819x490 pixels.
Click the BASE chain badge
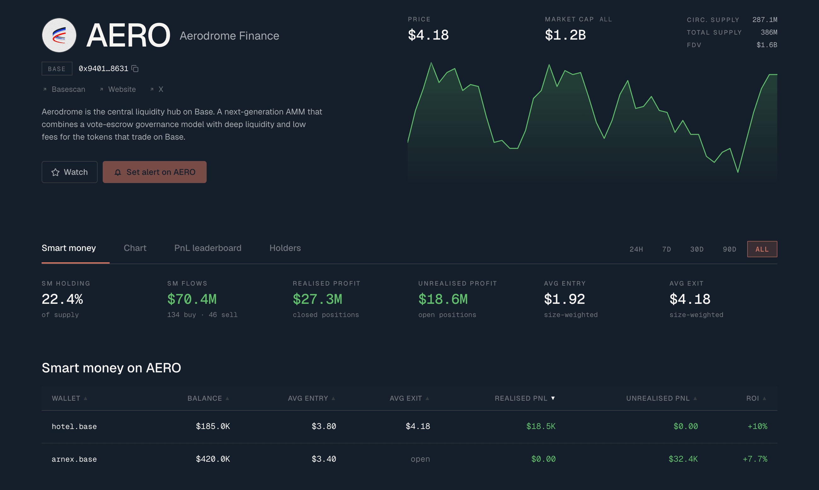[57, 69]
